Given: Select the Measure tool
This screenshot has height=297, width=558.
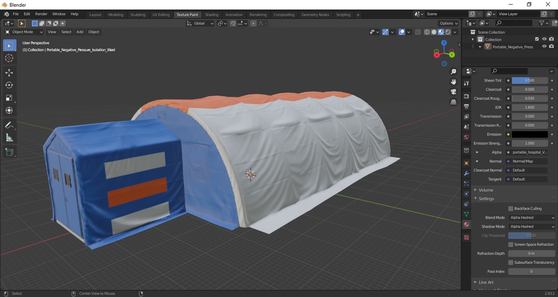Looking at the screenshot, I should point(9,138).
